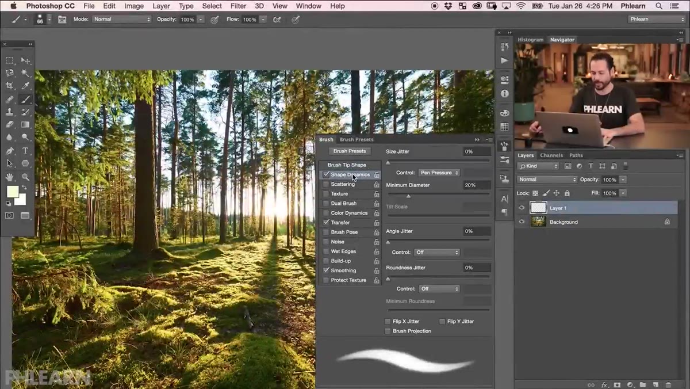The image size is (690, 389).
Task: Open the Filter menu
Action: click(238, 6)
